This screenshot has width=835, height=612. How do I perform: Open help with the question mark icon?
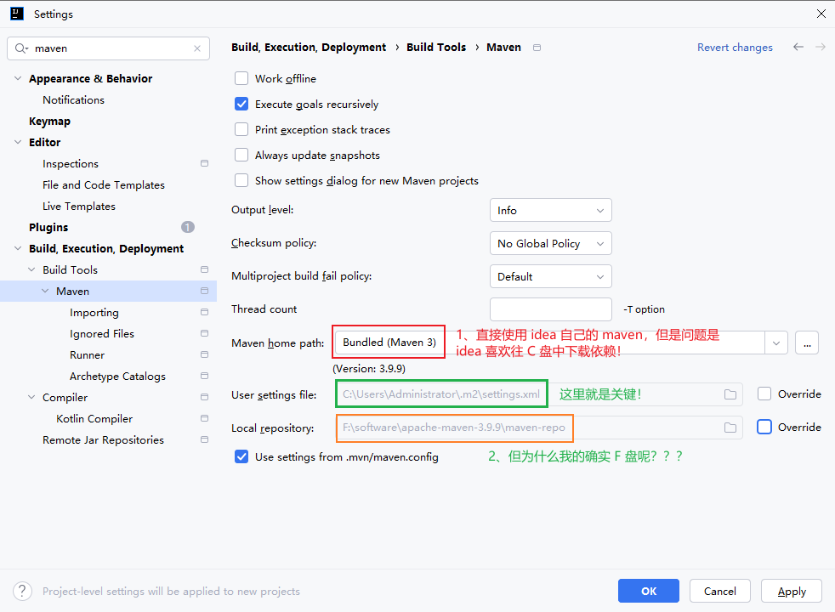tap(22, 592)
